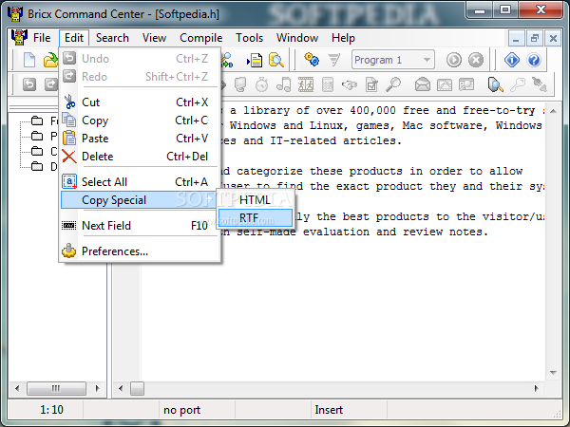Viewport: 570px width, 427px height.
Task: Open the Tools menu
Action: 249,38
